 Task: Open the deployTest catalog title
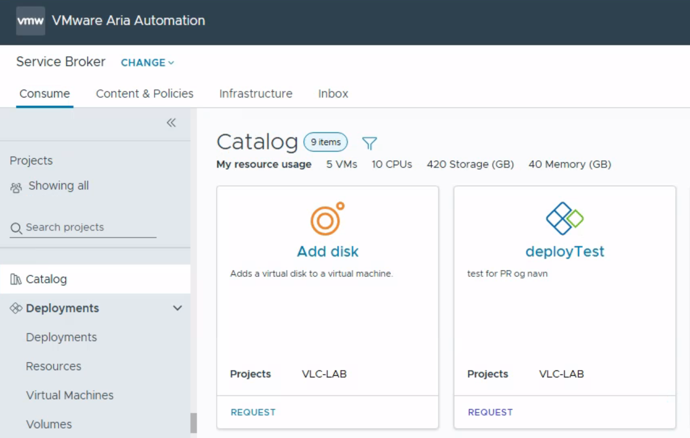click(565, 251)
